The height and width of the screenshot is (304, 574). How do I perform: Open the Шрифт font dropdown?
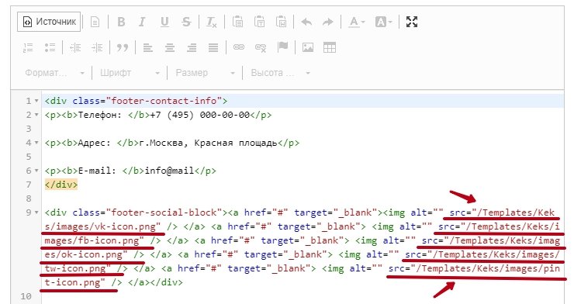tap(130, 73)
